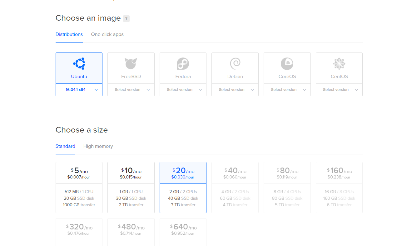Click the 60 GB SSD disk text

click(x=235, y=198)
